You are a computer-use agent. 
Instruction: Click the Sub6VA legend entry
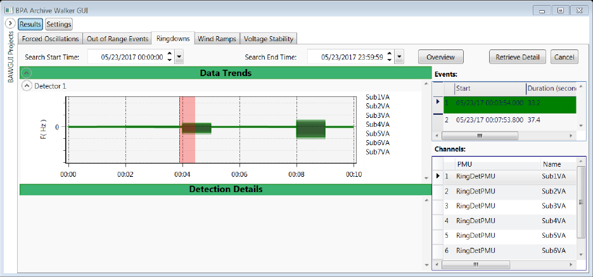pyautogui.click(x=378, y=143)
